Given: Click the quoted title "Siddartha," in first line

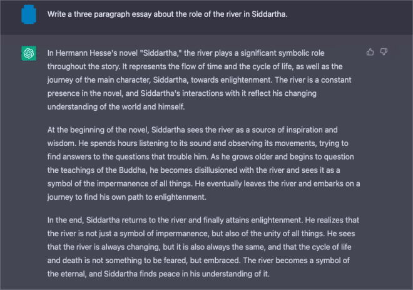Looking at the screenshot, I should point(161,53).
